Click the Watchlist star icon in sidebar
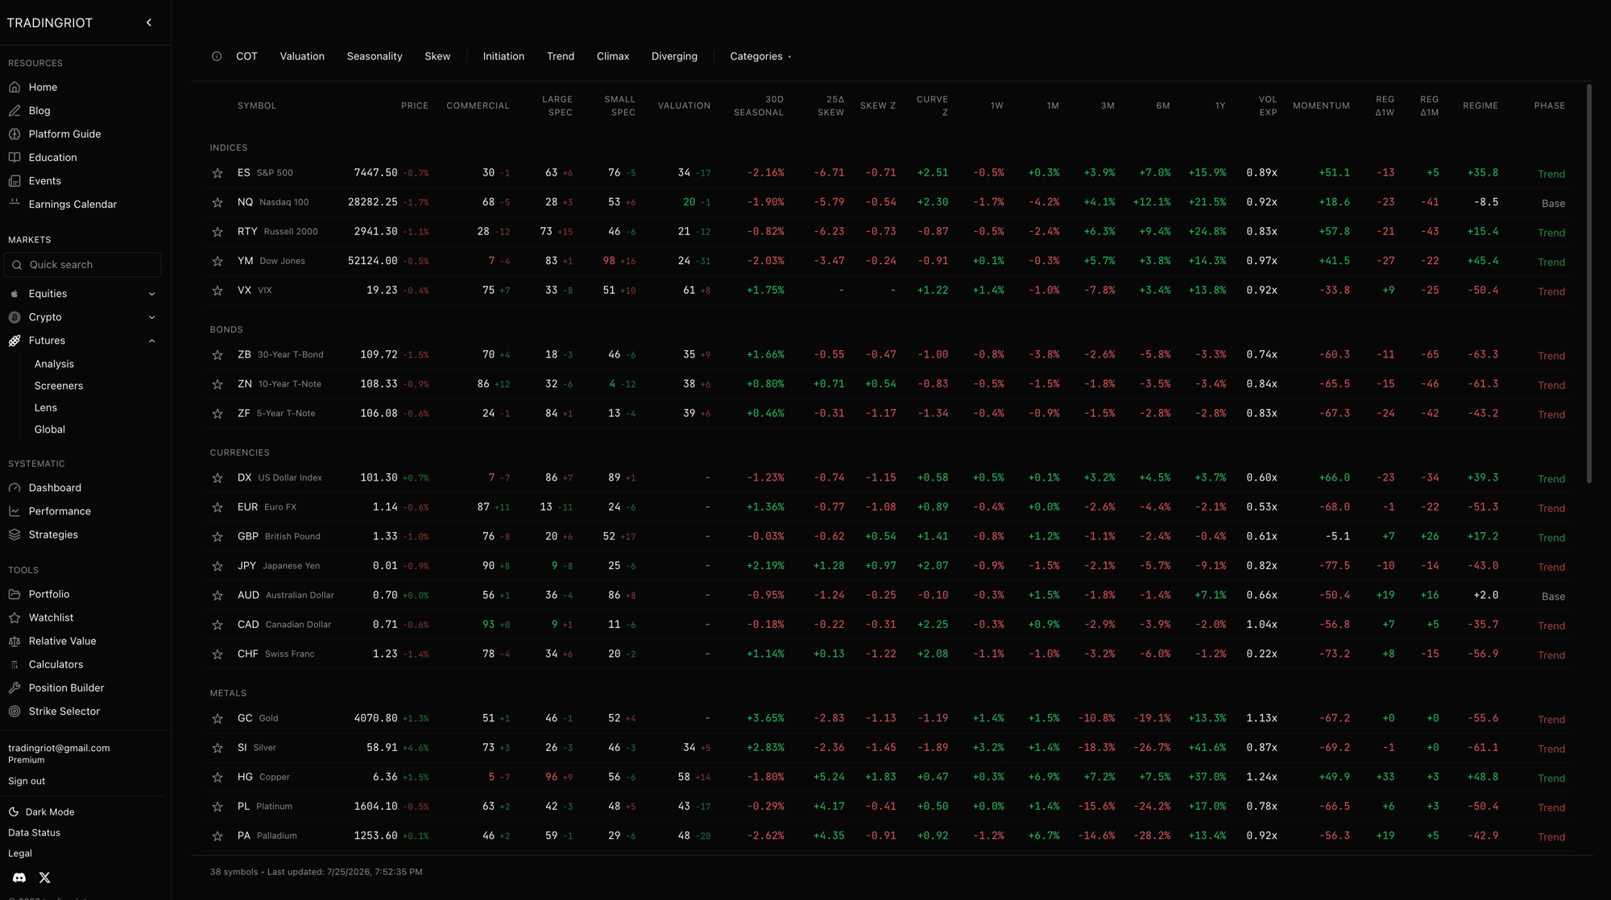The height and width of the screenshot is (900, 1611). [x=14, y=617]
